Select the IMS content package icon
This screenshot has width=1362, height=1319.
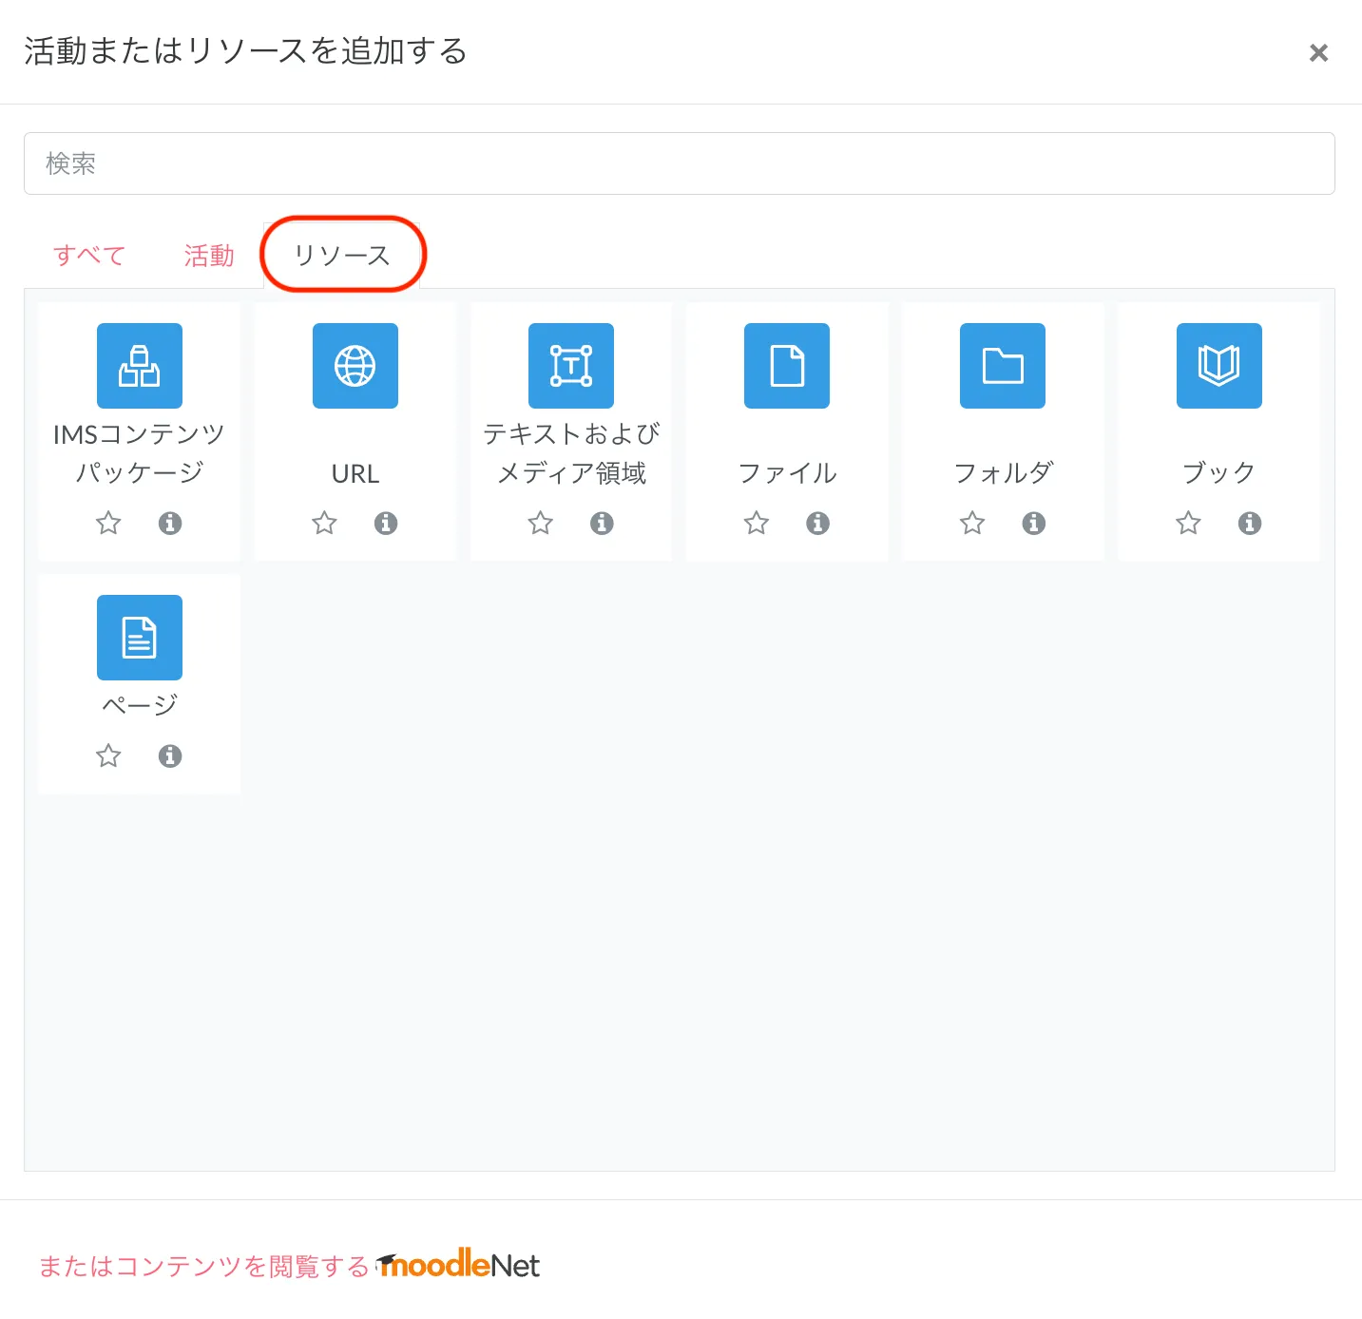coord(140,366)
